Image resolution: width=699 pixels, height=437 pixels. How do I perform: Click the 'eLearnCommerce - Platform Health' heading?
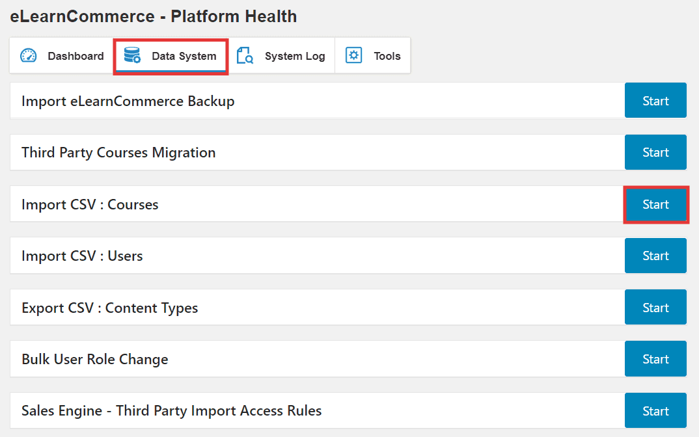(154, 16)
